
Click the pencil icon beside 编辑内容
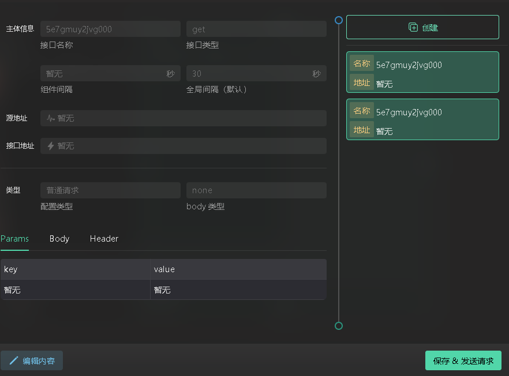point(14,361)
